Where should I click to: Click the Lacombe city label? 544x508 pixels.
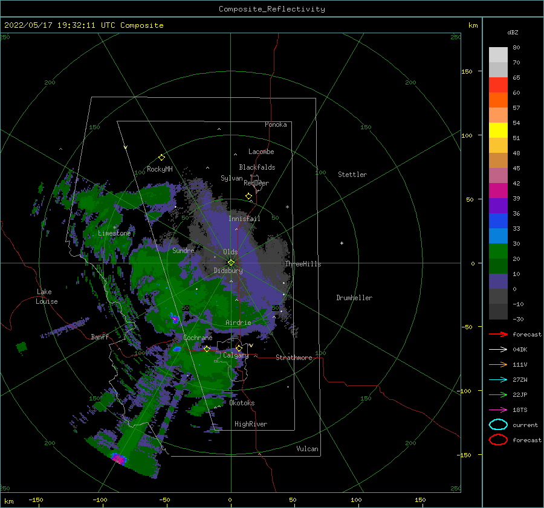(x=261, y=152)
